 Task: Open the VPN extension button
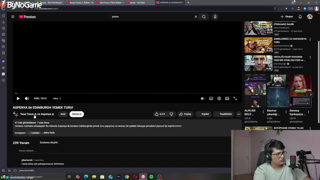coord(310,8)
